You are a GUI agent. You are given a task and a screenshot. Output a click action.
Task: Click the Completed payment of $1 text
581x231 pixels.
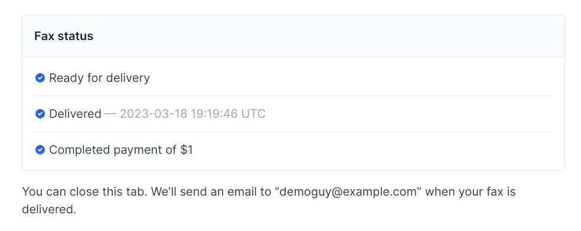click(x=121, y=150)
